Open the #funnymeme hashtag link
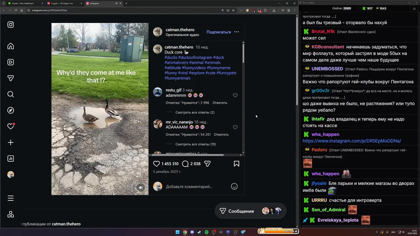The width and height of the screenshot is (420, 236). tap(219, 68)
